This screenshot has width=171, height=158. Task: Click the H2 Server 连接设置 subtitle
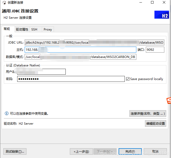[18, 18]
